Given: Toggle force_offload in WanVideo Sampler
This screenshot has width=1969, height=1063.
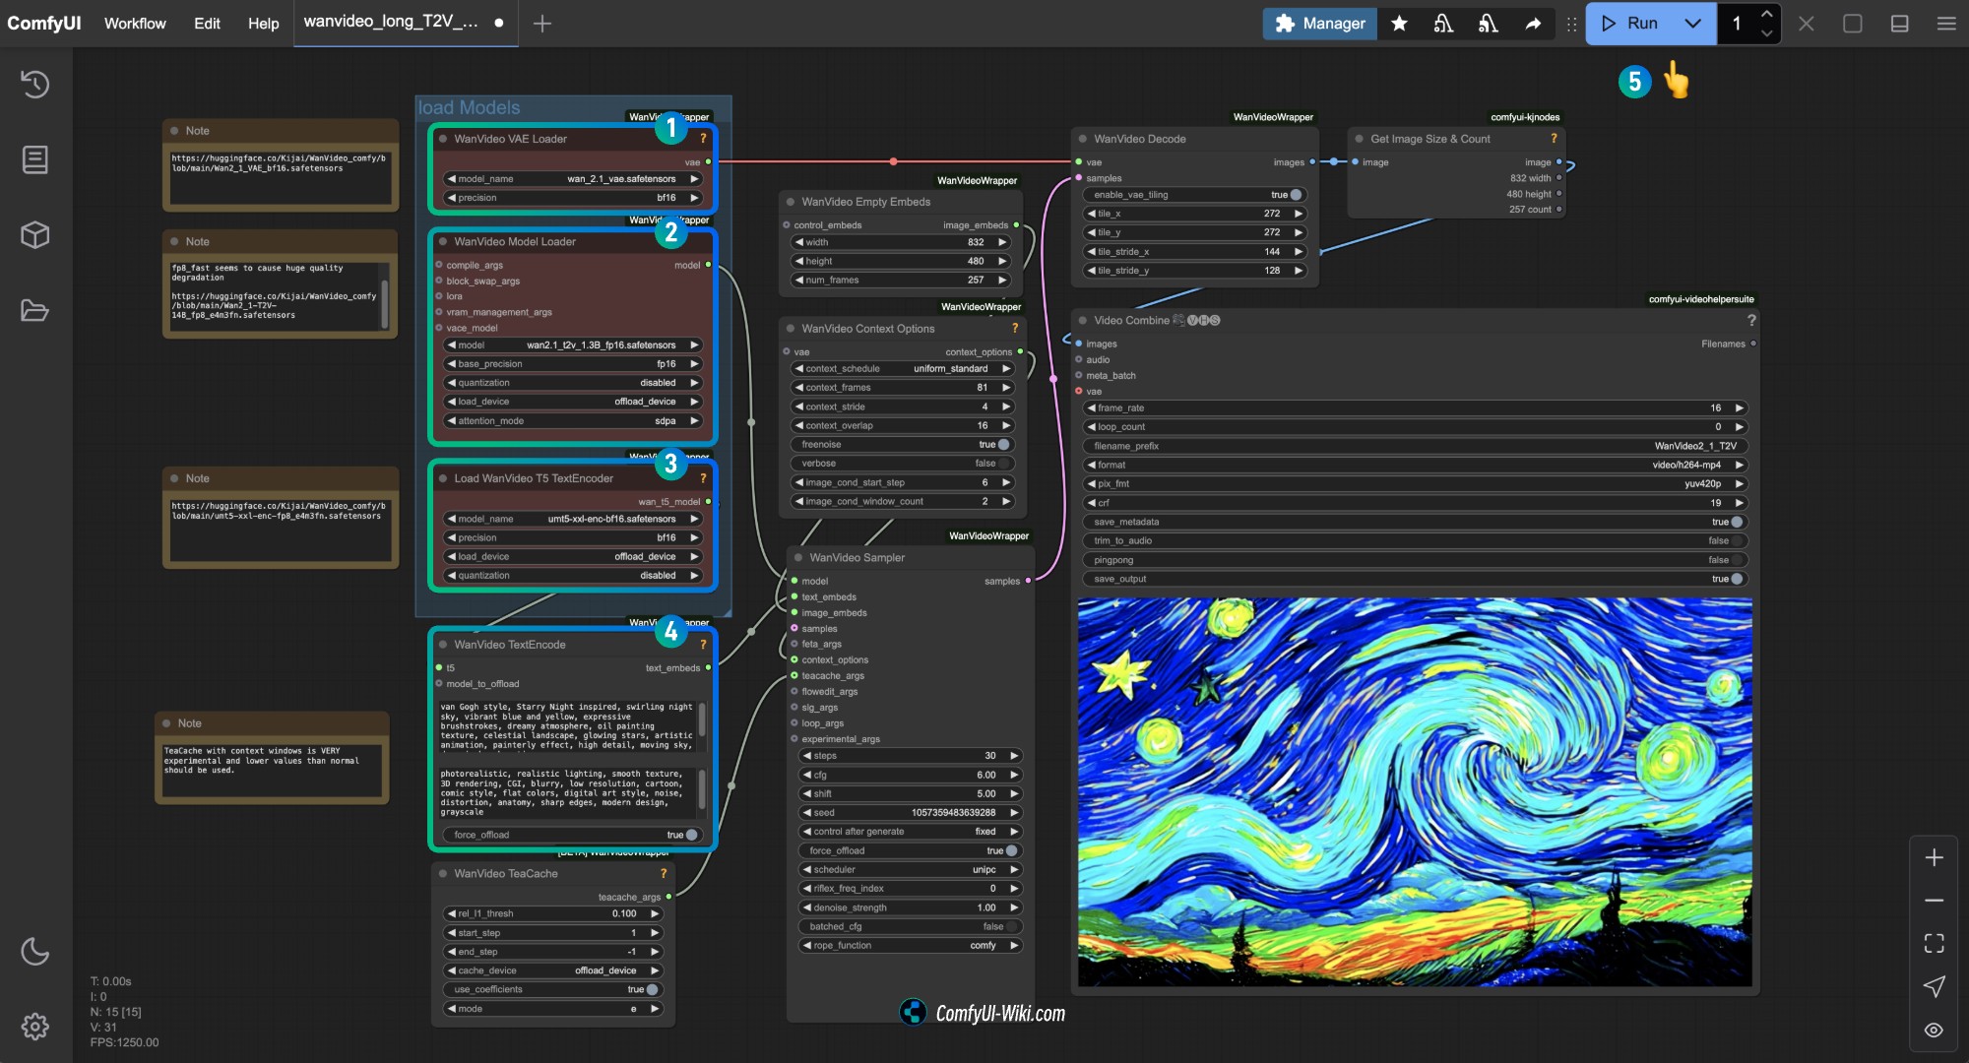Looking at the screenshot, I should click(911, 850).
